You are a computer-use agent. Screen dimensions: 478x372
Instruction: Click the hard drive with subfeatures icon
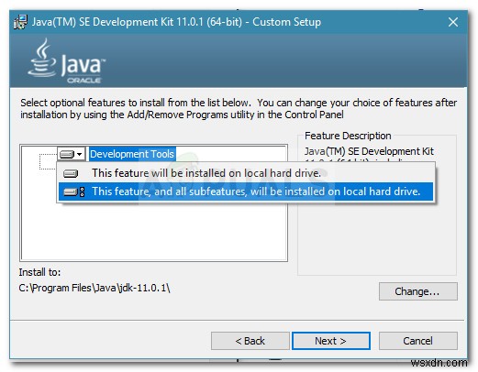(73, 191)
